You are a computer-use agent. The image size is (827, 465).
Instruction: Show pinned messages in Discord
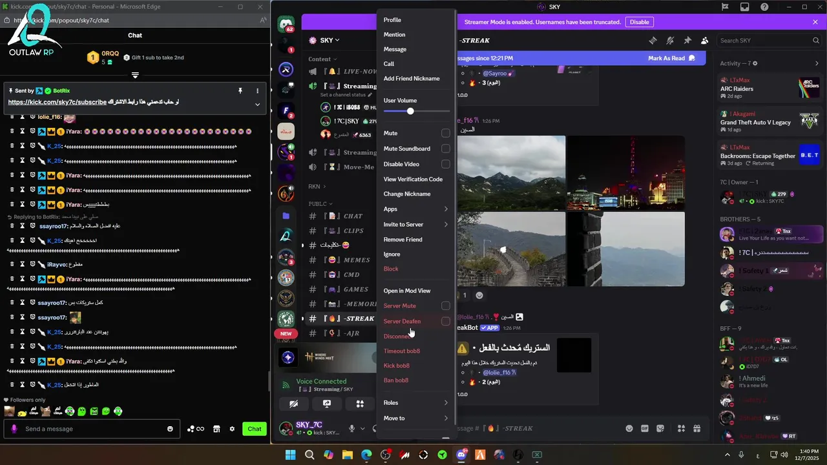click(687, 40)
